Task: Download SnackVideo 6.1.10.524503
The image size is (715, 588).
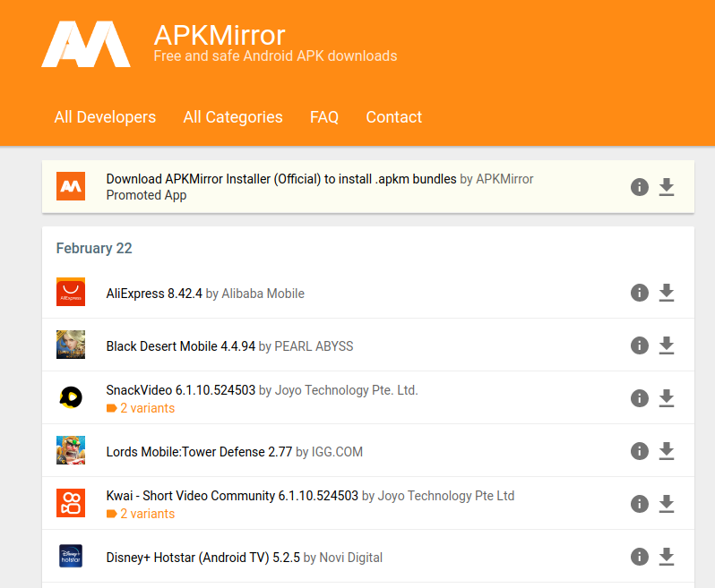Action: click(x=667, y=398)
